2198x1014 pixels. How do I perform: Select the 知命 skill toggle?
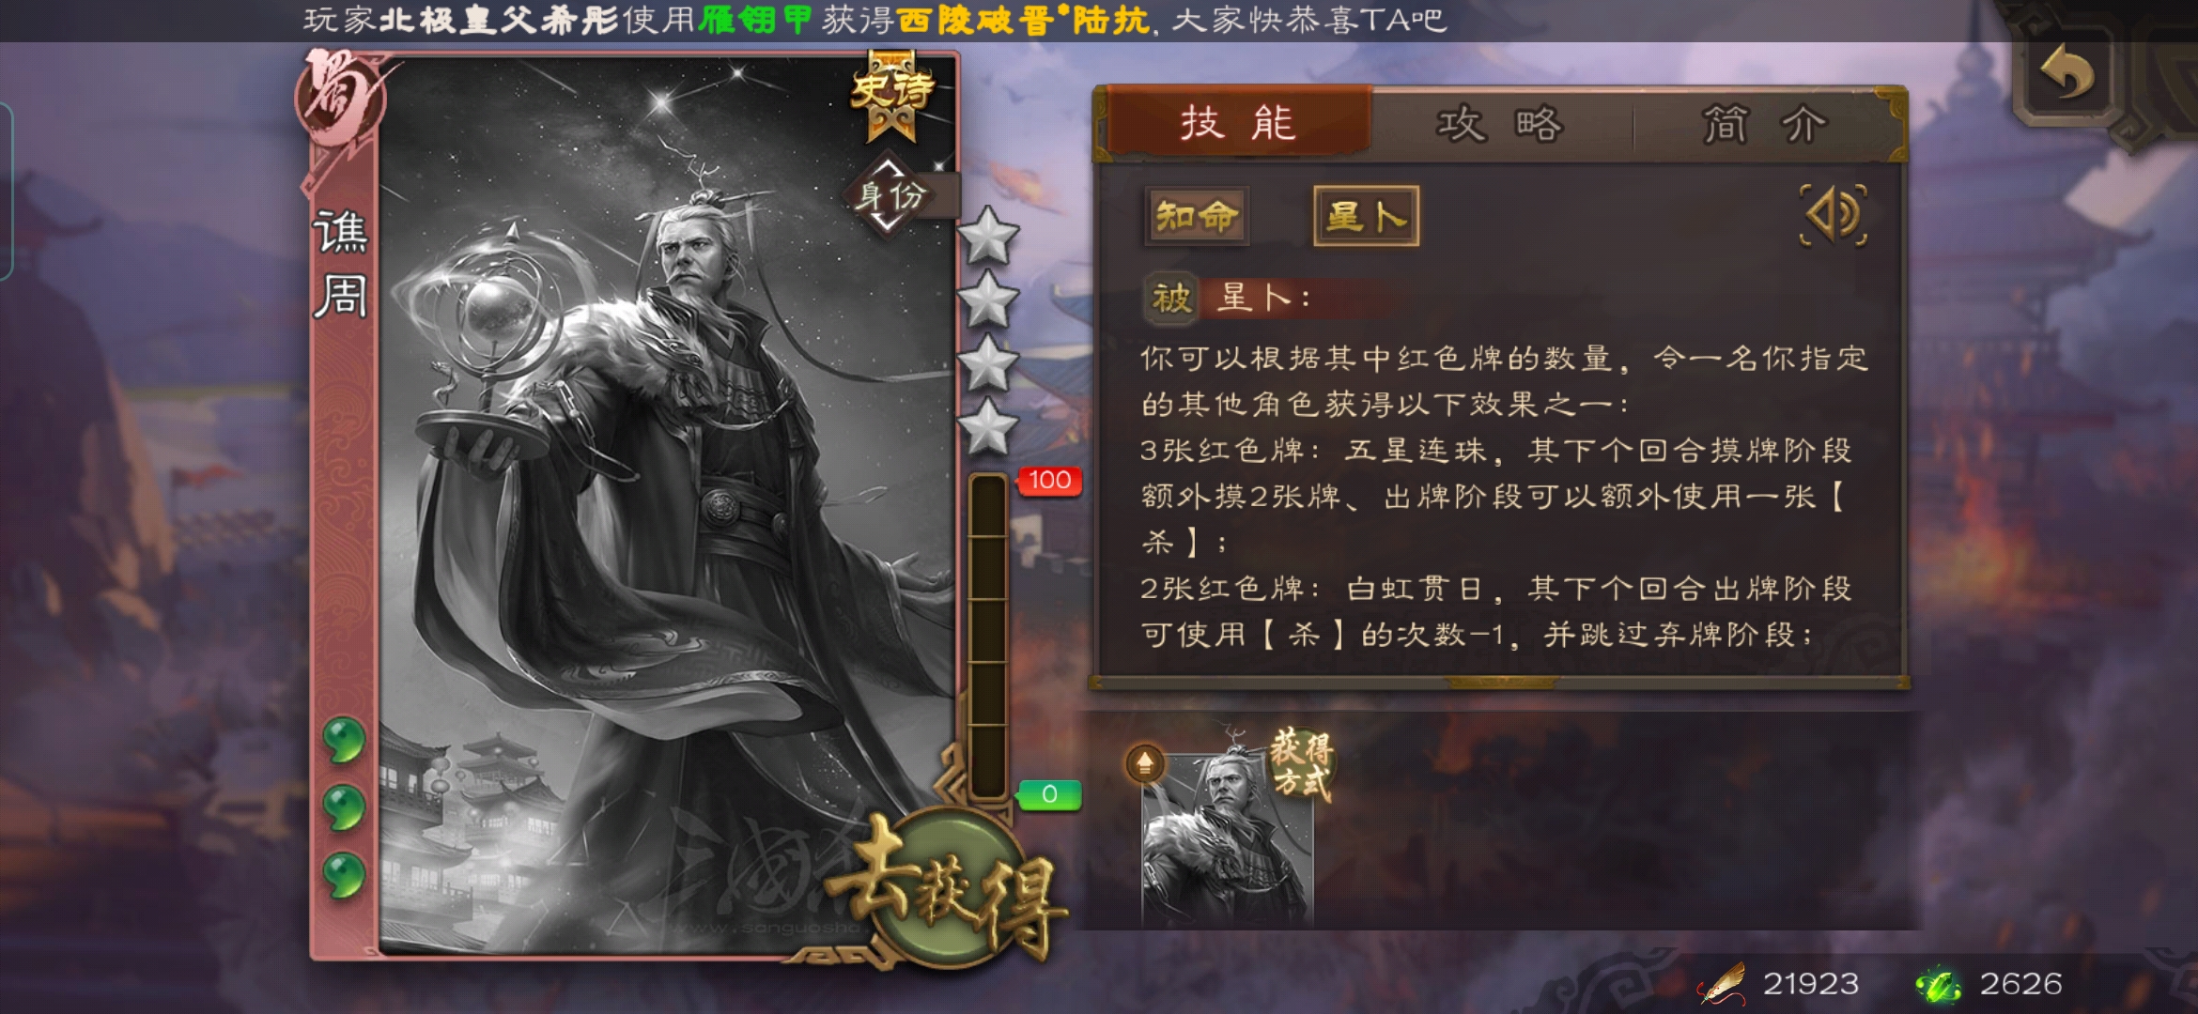pyautogui.click(x=1196, y=216)
